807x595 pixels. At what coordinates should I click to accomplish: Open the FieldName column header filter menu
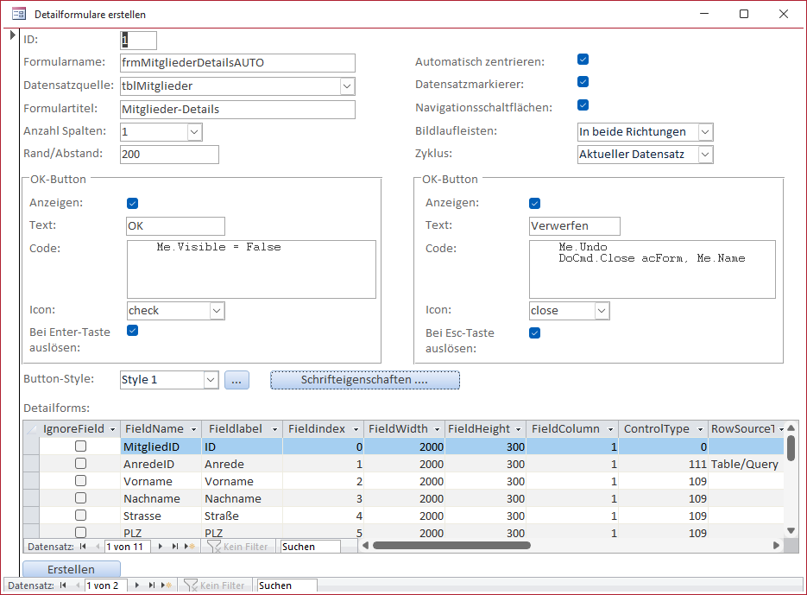194,429
